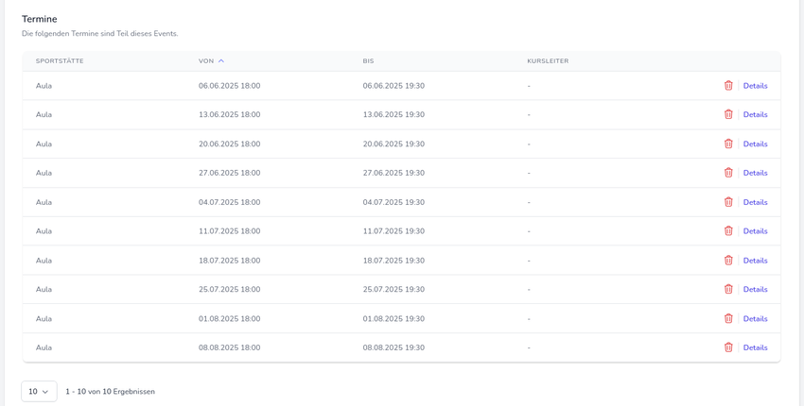
Task: Click the Kursleiter column header
Action: pyautogui.click(x=548, y=61)
